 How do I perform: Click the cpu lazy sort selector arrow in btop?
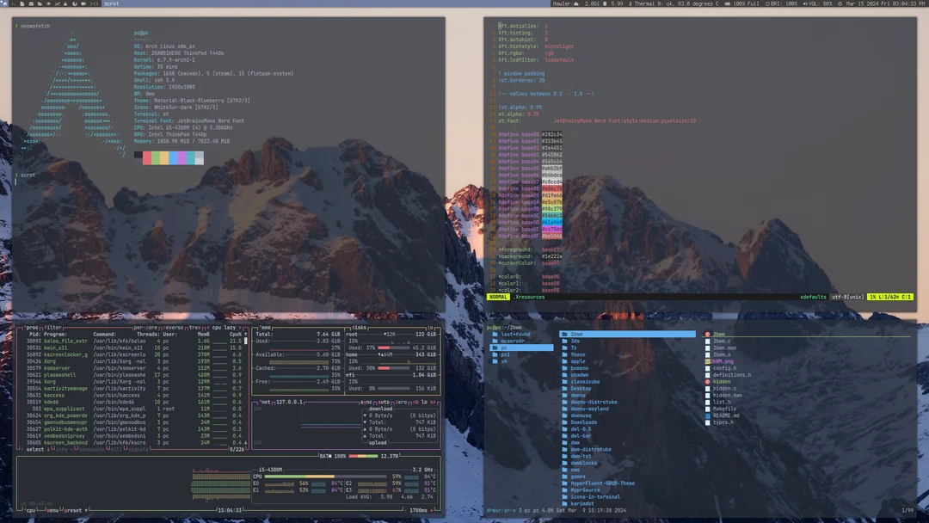pyautogui.click(x=239, y=329)
